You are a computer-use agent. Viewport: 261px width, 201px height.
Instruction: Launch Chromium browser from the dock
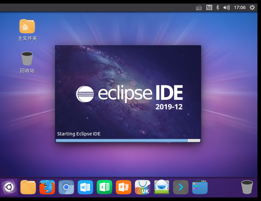point(66,187)
